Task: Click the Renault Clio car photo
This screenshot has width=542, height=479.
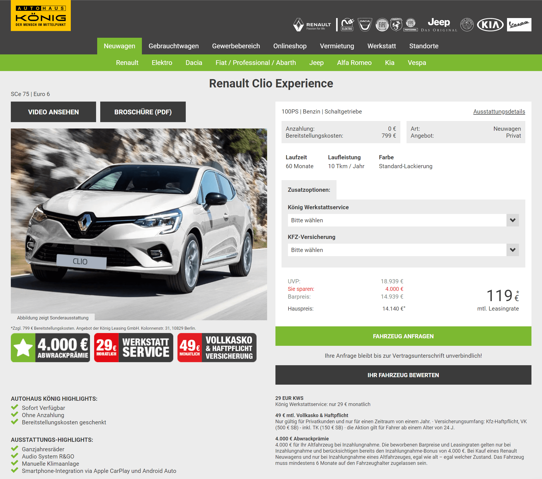Action: click(x=139, y=224)
